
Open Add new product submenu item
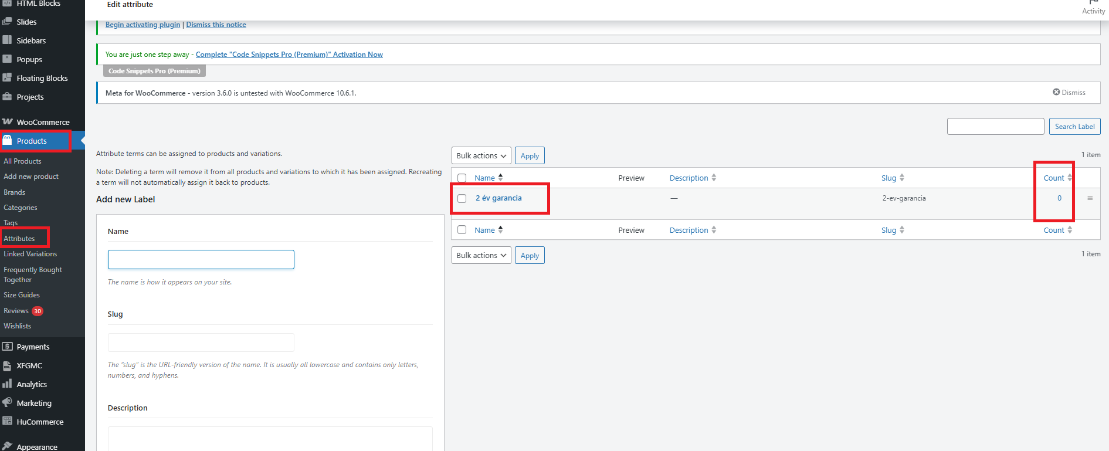[x=31, y=177]
